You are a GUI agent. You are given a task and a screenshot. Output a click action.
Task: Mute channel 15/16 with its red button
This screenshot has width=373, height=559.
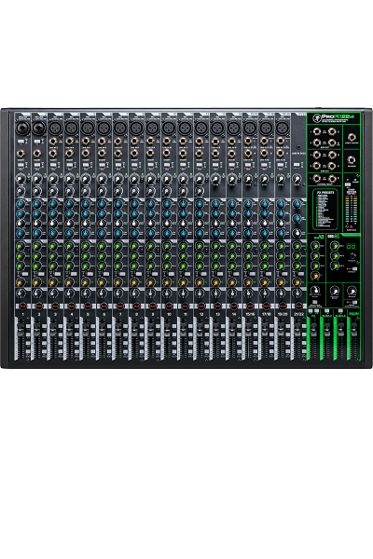[x=250, y=306]
